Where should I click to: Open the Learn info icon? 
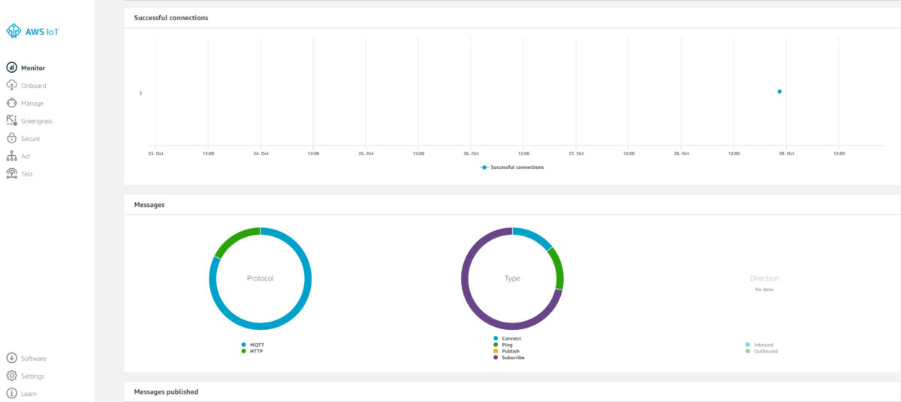[x=11, y=394]
